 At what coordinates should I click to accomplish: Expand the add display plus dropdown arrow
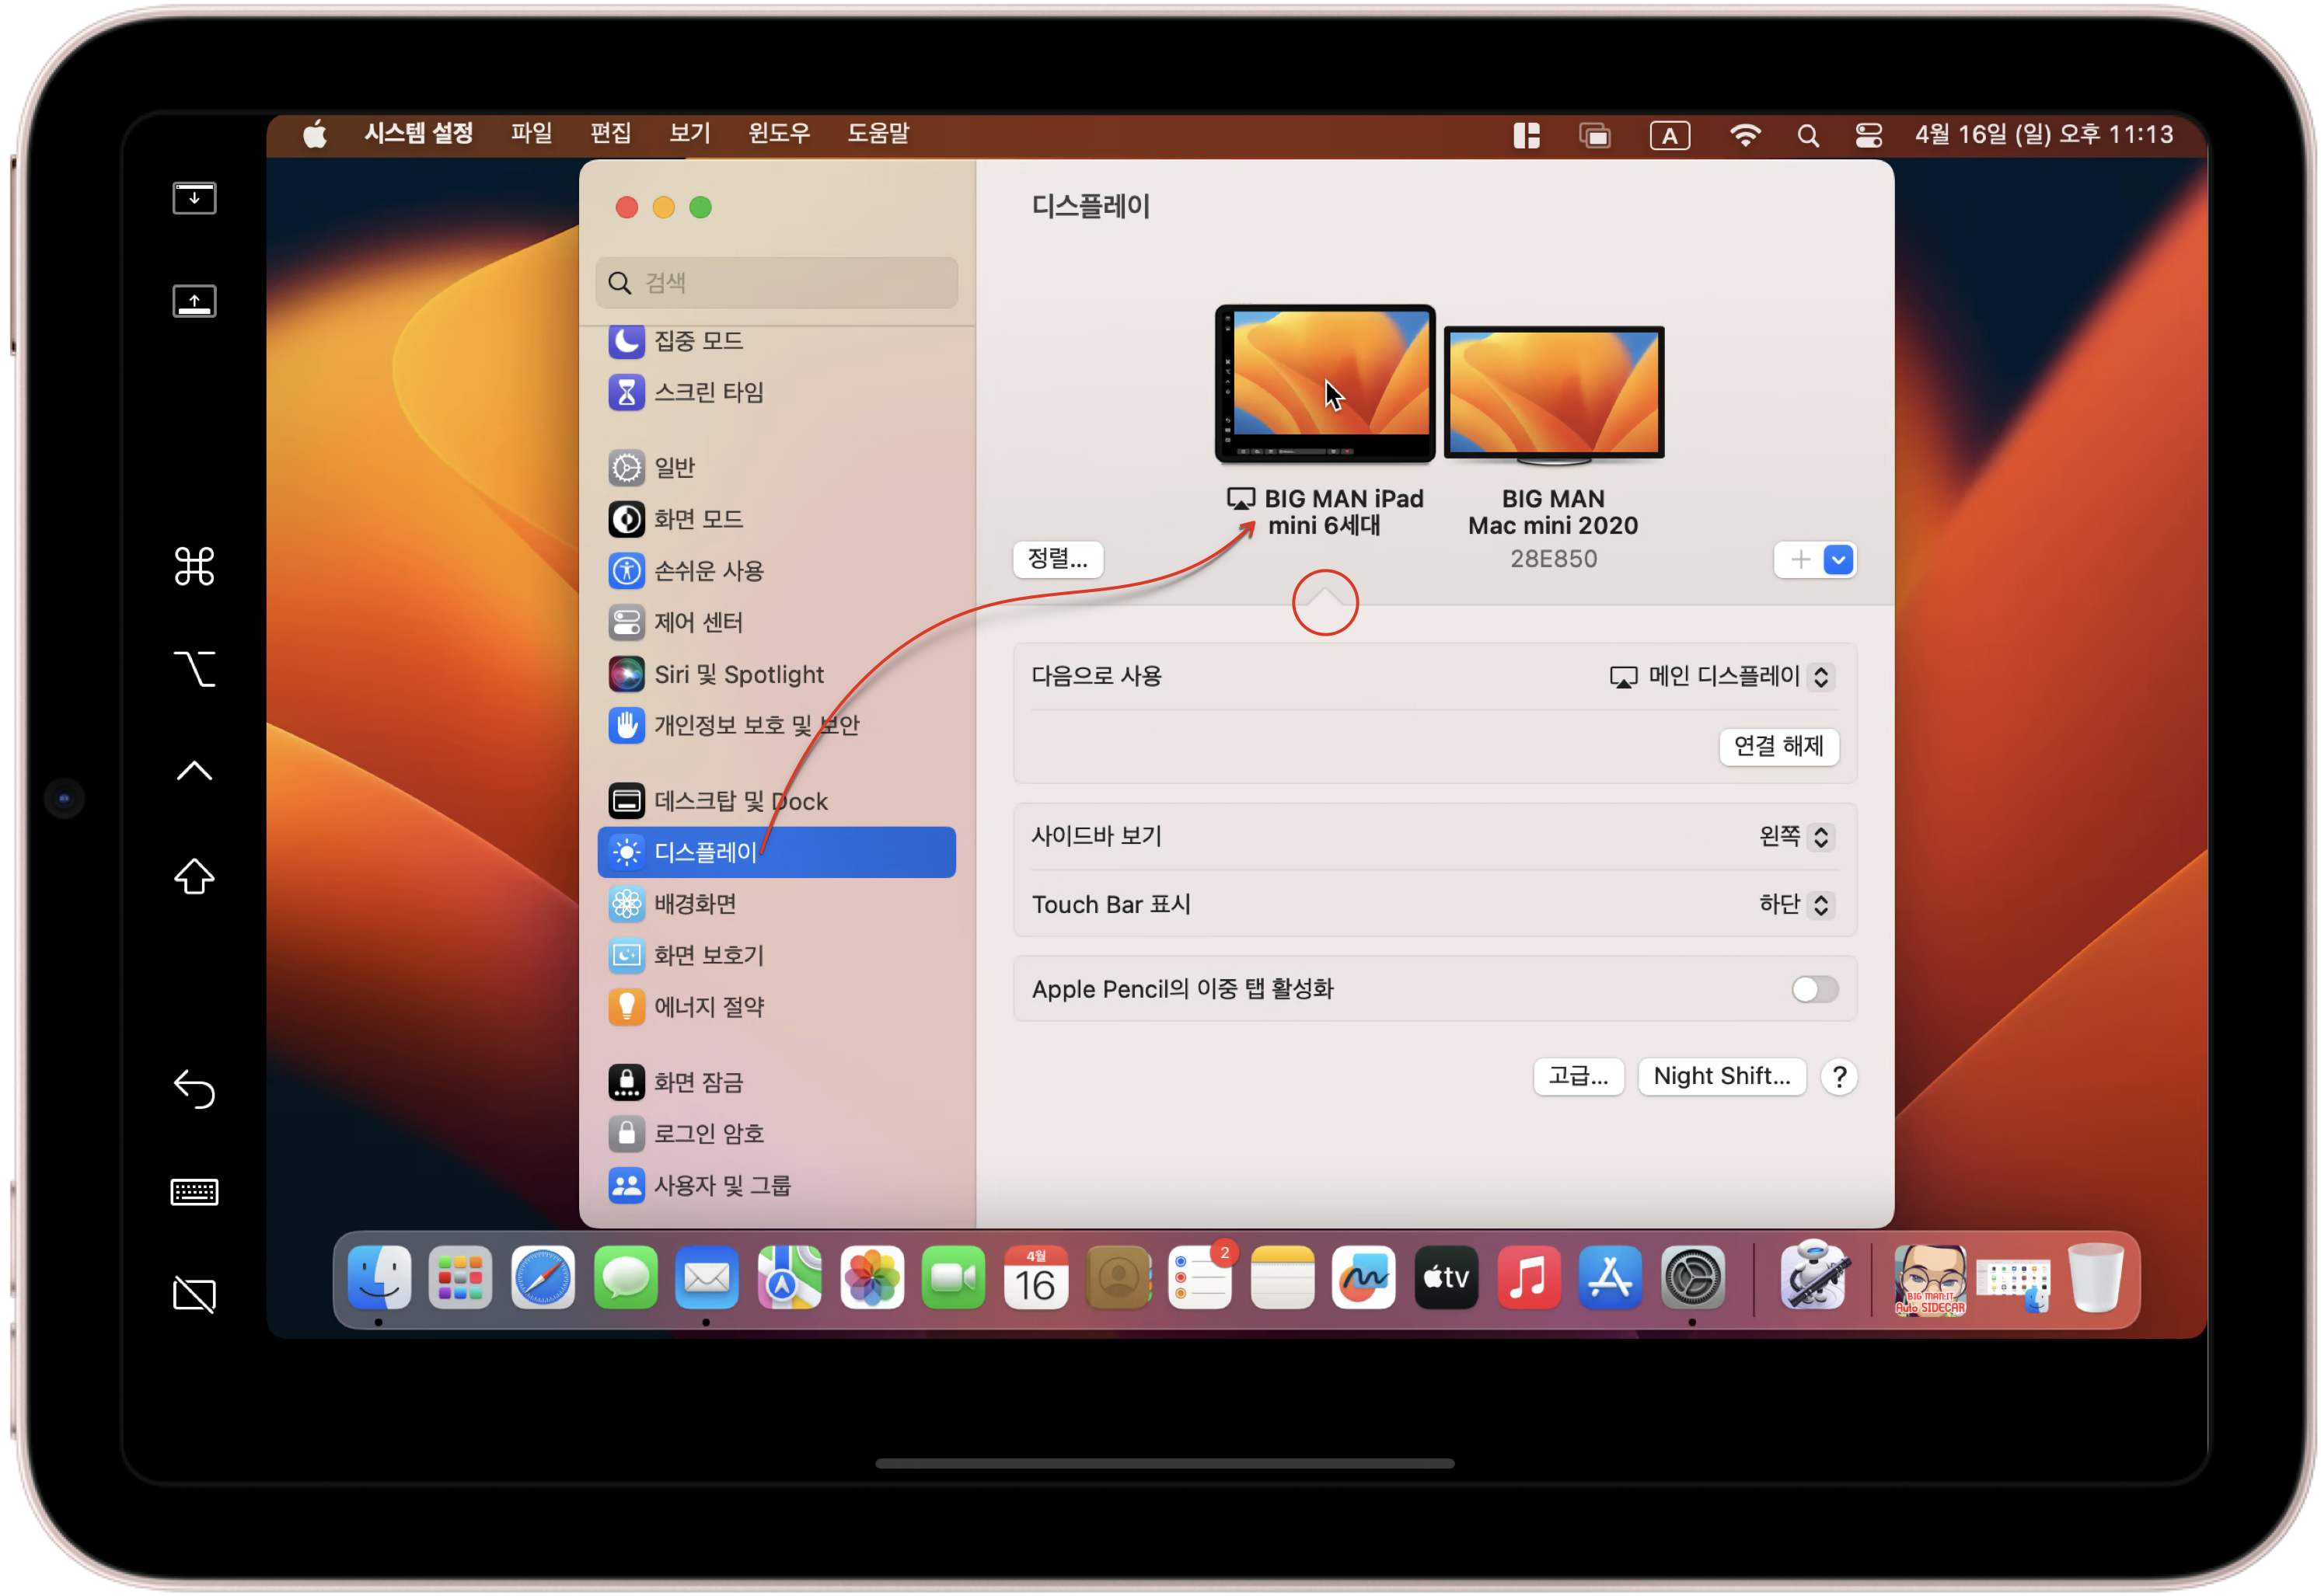click(x=1838, y=560)
